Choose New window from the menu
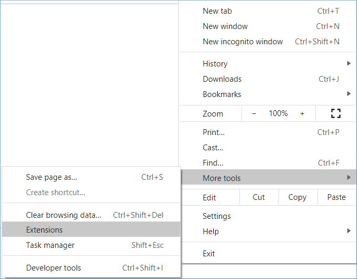The height and width of the screenshot is (279, 357). coord(268,26)
